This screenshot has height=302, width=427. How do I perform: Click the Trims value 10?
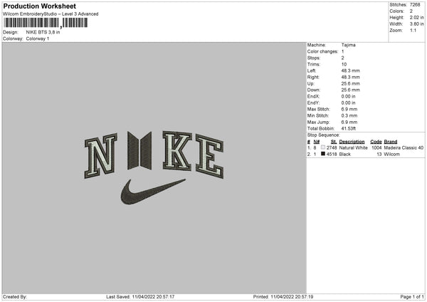tap(344, 64)
